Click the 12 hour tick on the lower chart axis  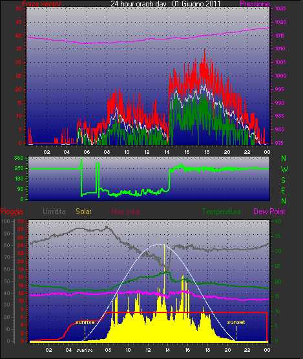(x=148, y=350)
